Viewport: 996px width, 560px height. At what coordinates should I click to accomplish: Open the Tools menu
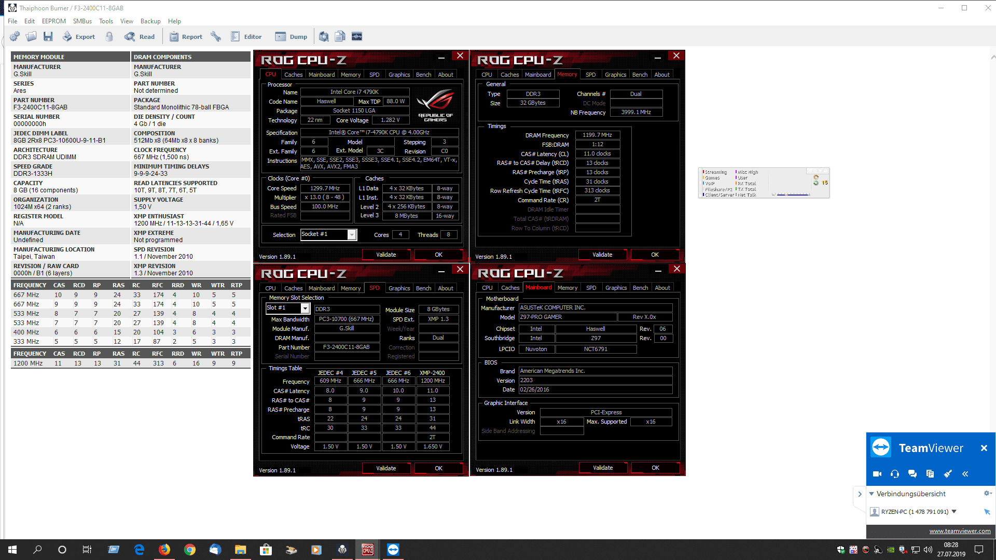pos(106,21)
